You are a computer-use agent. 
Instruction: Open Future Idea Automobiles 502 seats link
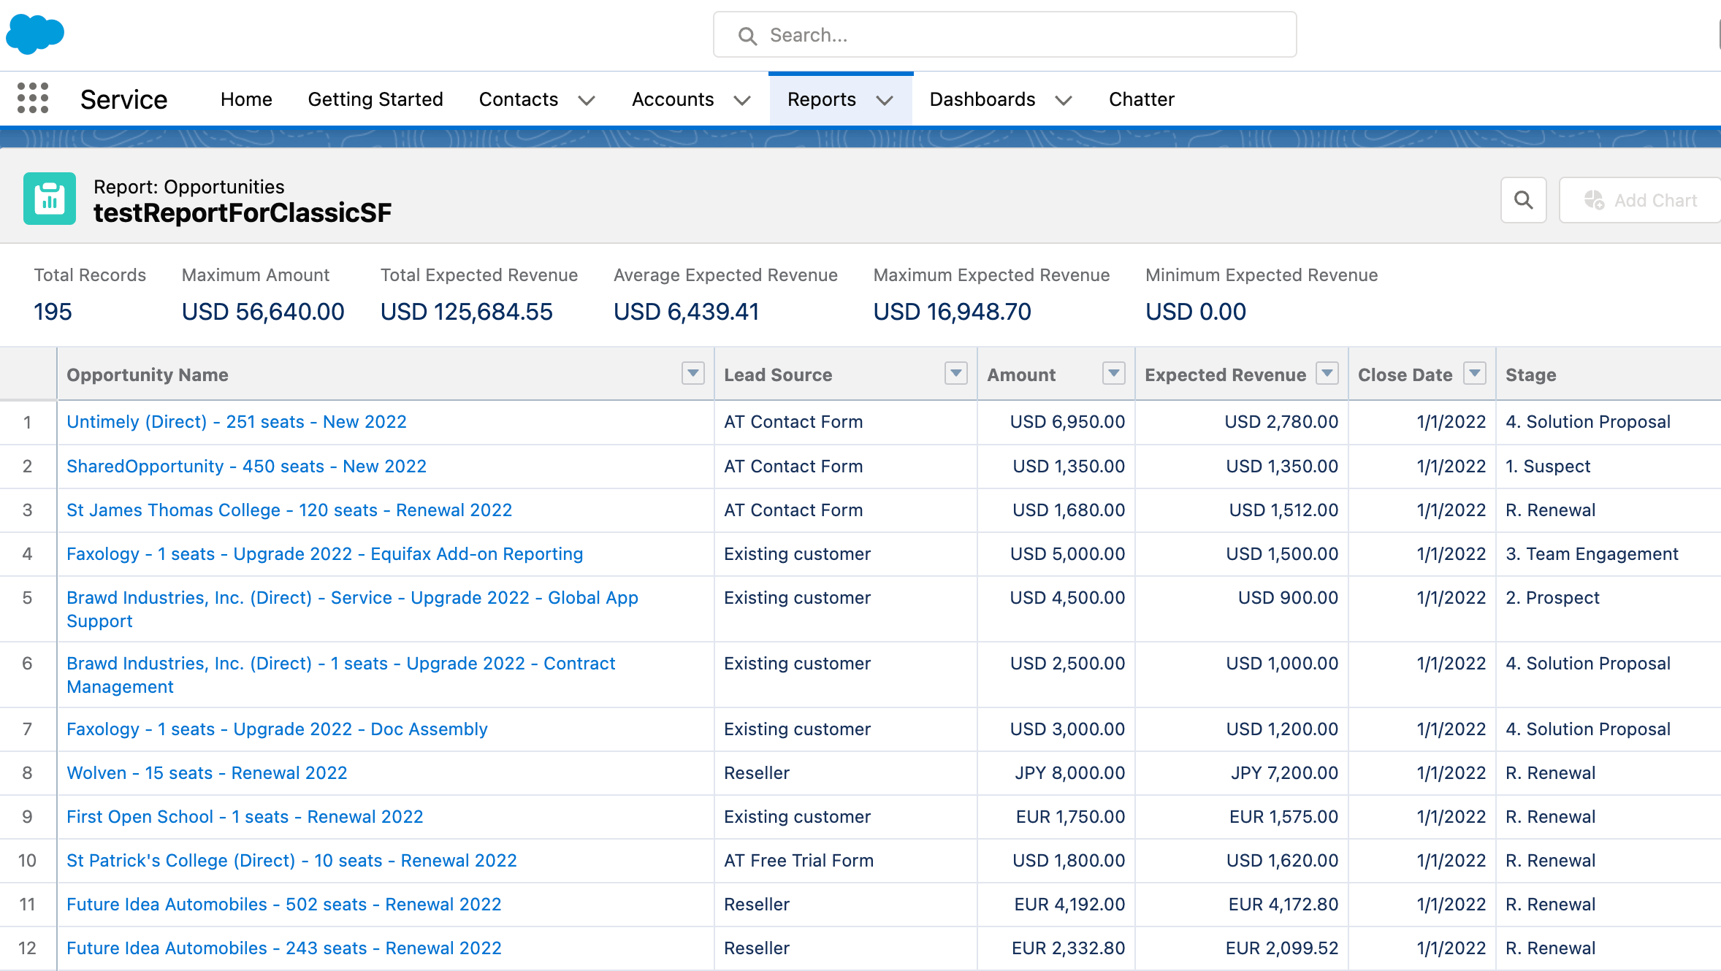click(283, 905)
